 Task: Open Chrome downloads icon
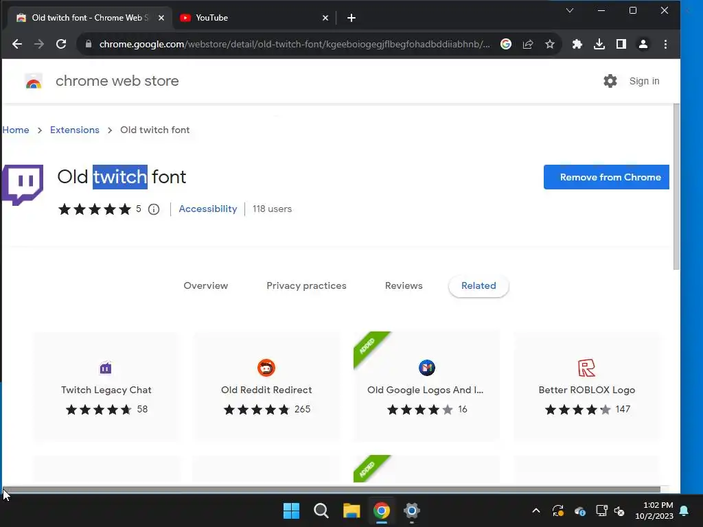click(599, 44)
